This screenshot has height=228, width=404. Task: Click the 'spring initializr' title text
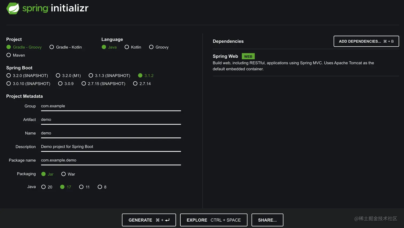tap(55, 8)
